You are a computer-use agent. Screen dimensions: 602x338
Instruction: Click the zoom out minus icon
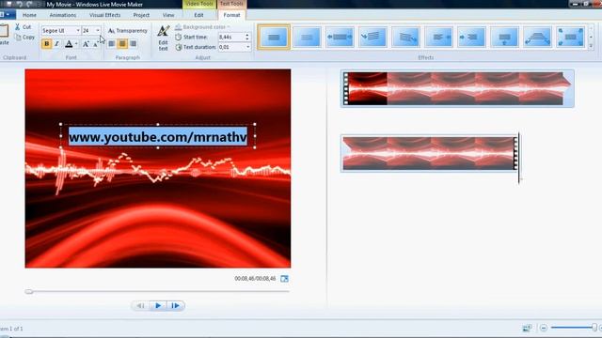[544, 328]
